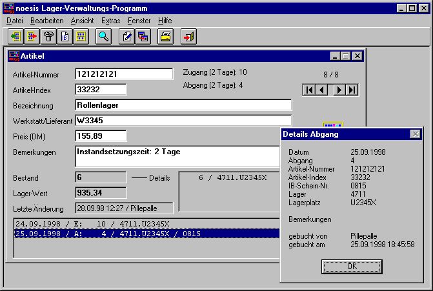Viewport: 433px width, 291px height.
Task: Click 'Pillepalle' in the Details Abgang dialog
Action: pos(364,236)
